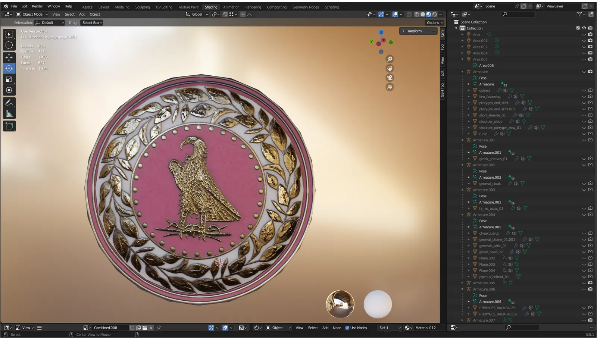Select the Annotate pencil tool
Image resolution: width=597 pixels, height=338 pixels.
pyautogui.click(x=9, y=103)
